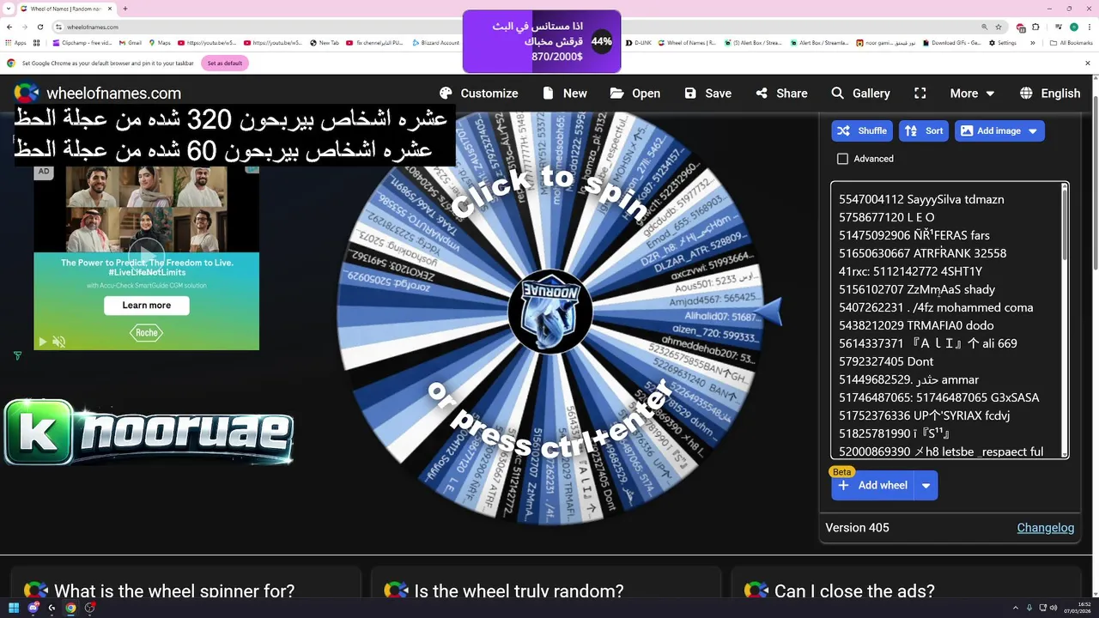Open the wheel Gallery
Image resolution: width=1099 pixels, height=618 pixels.
860,94
